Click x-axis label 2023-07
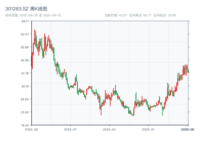Screen dimensions: 209x156 point(70,129)
